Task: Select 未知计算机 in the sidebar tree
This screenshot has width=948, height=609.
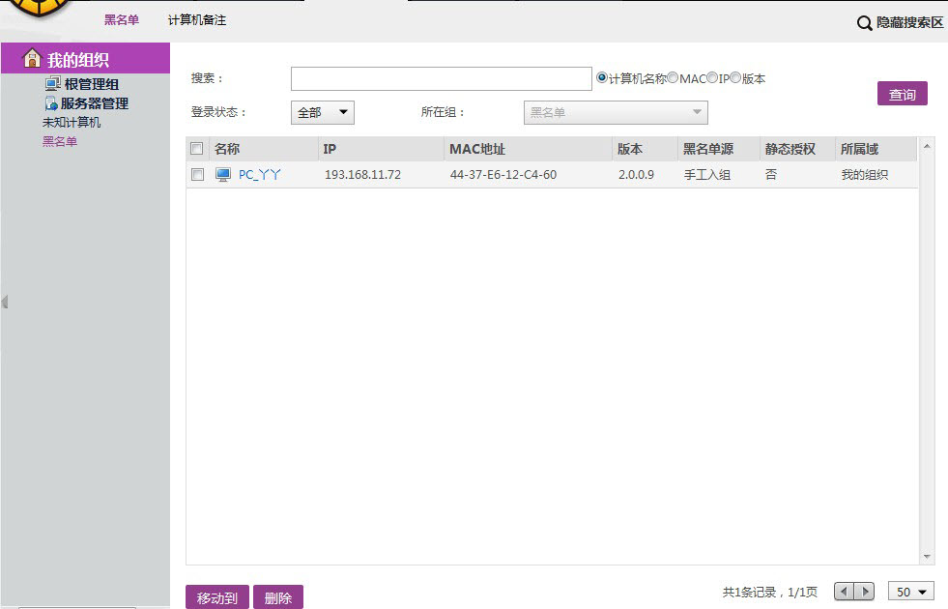Action: click(72, 123)
